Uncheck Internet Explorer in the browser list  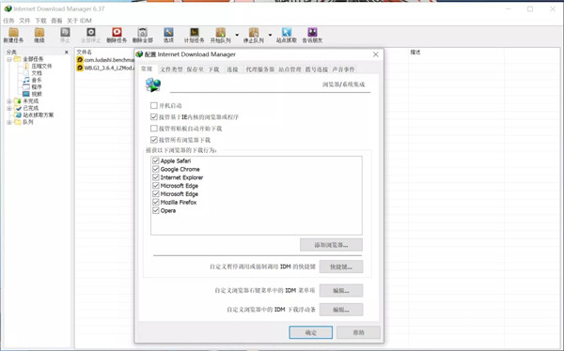[x=156, y=177]
